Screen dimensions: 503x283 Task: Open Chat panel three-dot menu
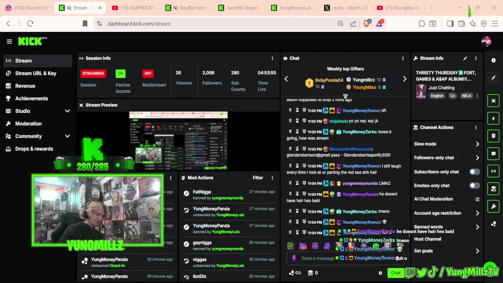pyautogui.click(x=403, y=58)
